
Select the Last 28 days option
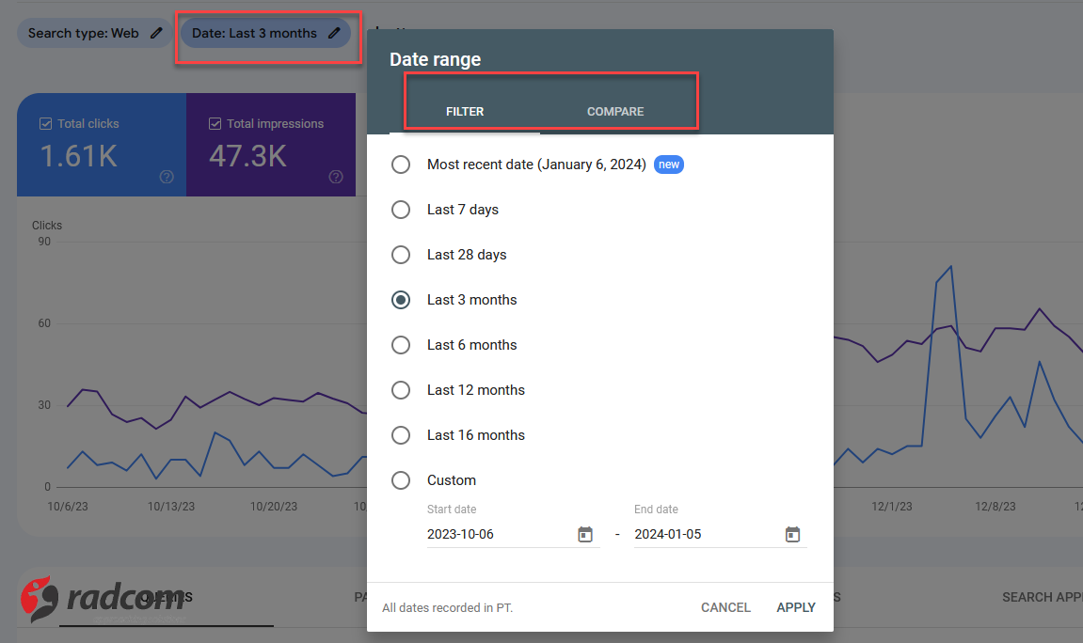(x=401, y=255)
